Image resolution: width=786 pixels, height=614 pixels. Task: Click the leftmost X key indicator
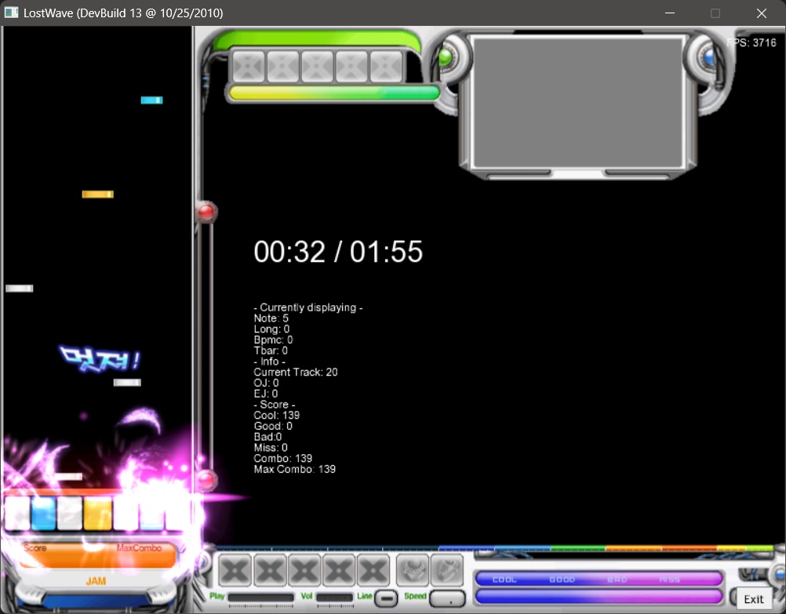235,570
